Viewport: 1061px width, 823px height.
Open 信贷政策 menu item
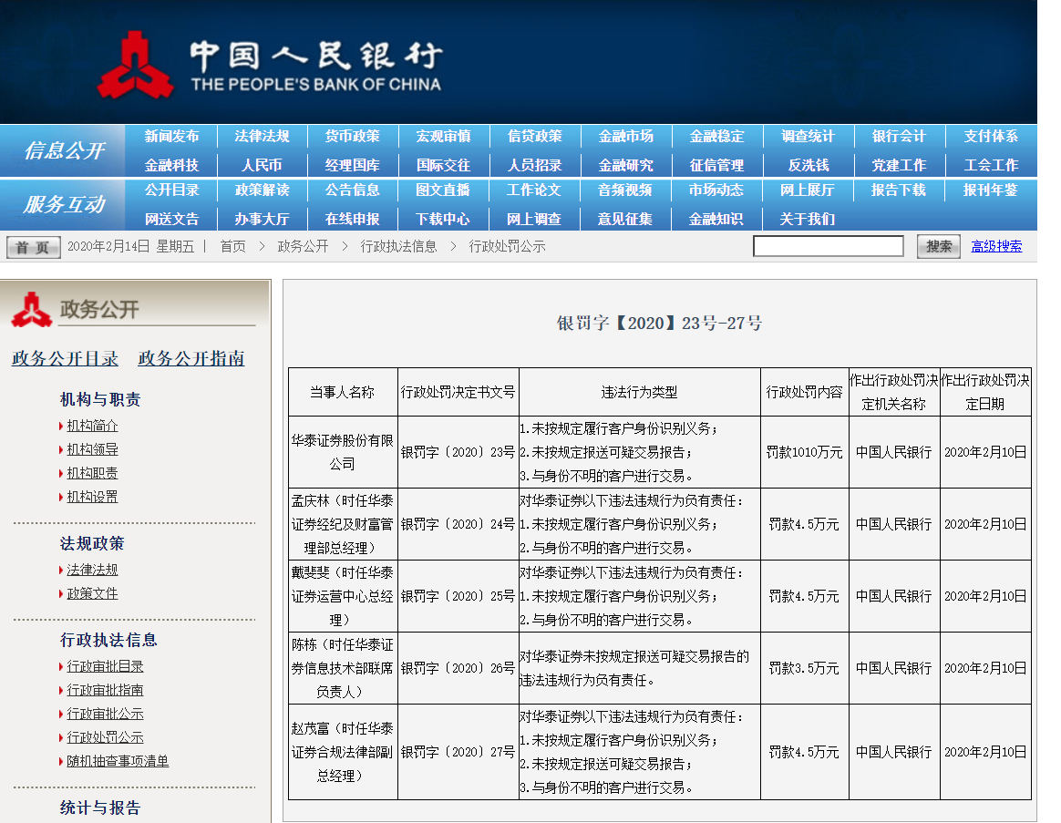[534, 136]
